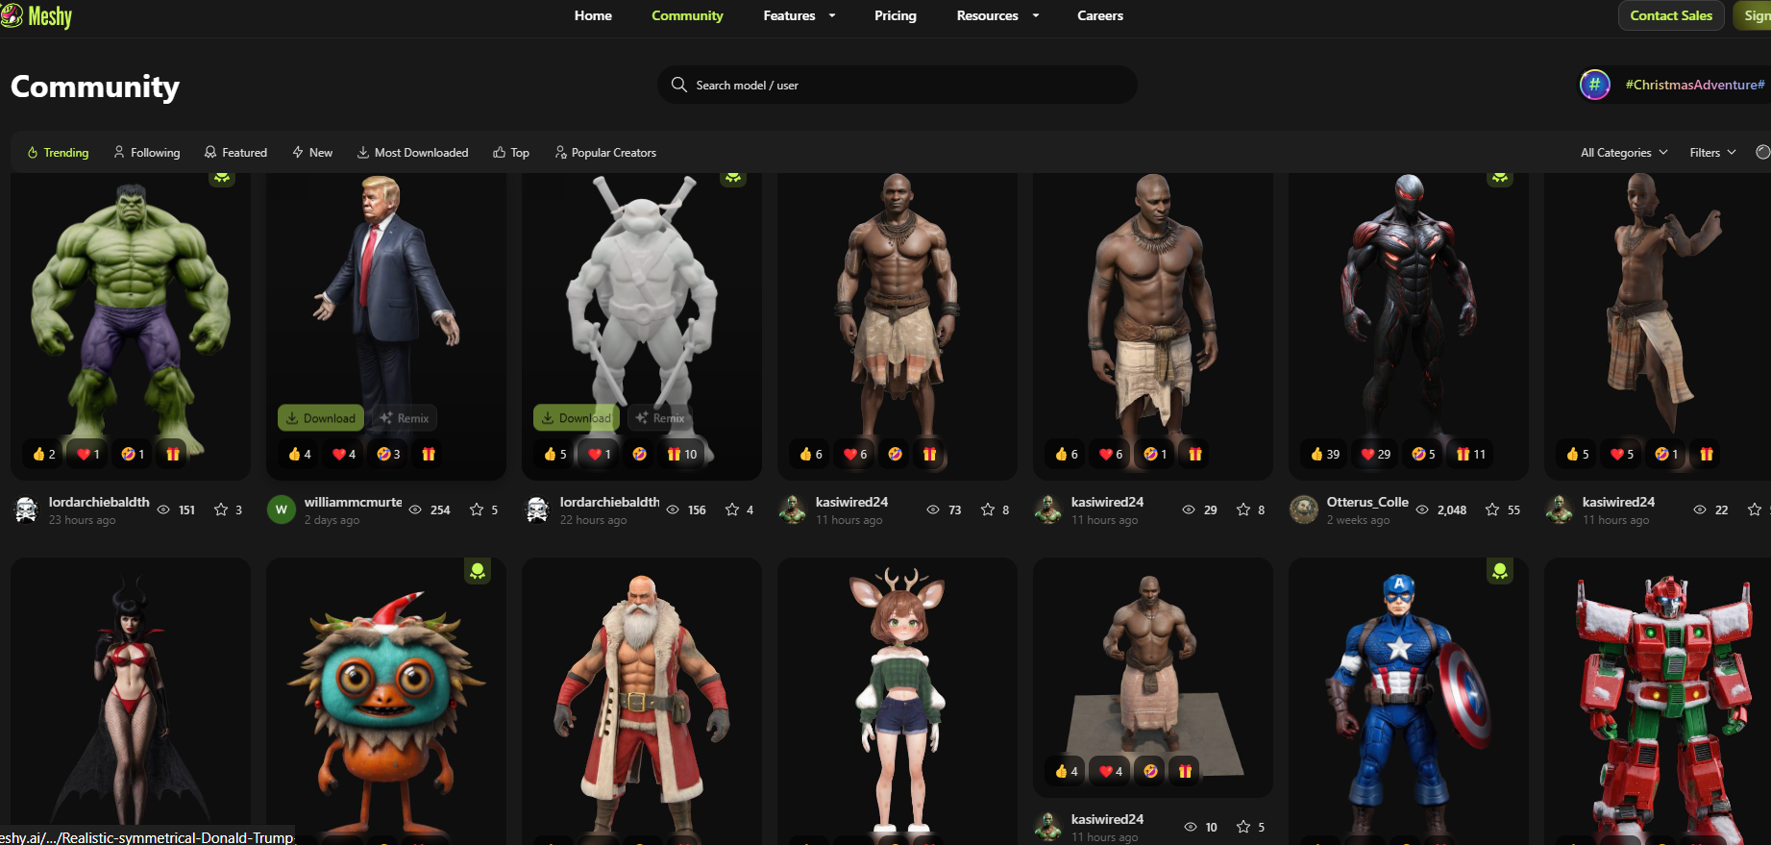The image size is (1771, 845).
Task: Open the Filters dropdown
Action: (x=1712, y=152)
